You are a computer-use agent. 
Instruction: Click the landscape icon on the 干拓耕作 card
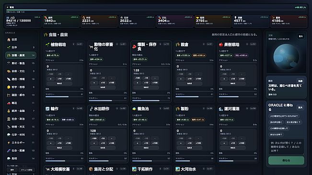click(x=134, y=169)
